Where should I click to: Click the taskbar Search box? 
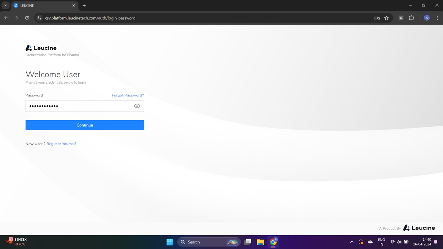[209, 242]
